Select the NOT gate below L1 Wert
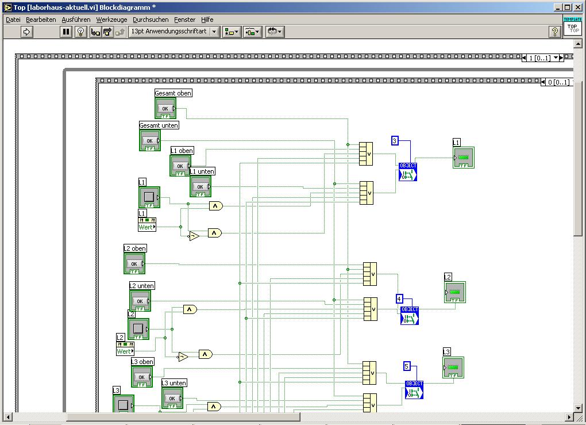The image size is (586, 425). pos(194,236)
